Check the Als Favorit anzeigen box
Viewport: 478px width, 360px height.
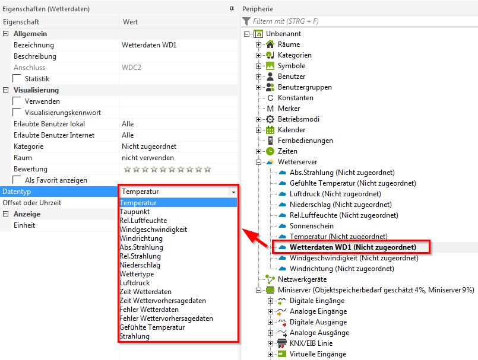point(17,180)
